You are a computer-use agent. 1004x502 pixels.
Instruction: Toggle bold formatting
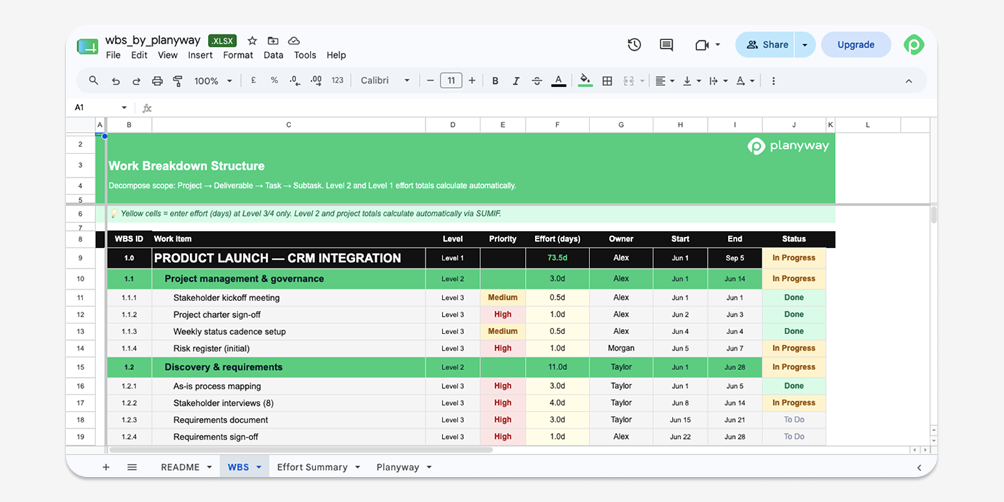click(495, 81)
